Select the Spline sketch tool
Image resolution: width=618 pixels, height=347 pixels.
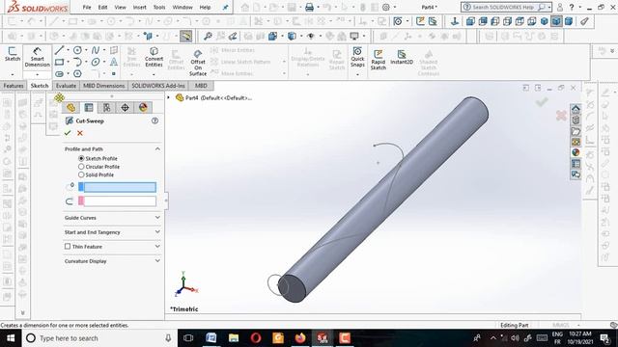(96, 50)
